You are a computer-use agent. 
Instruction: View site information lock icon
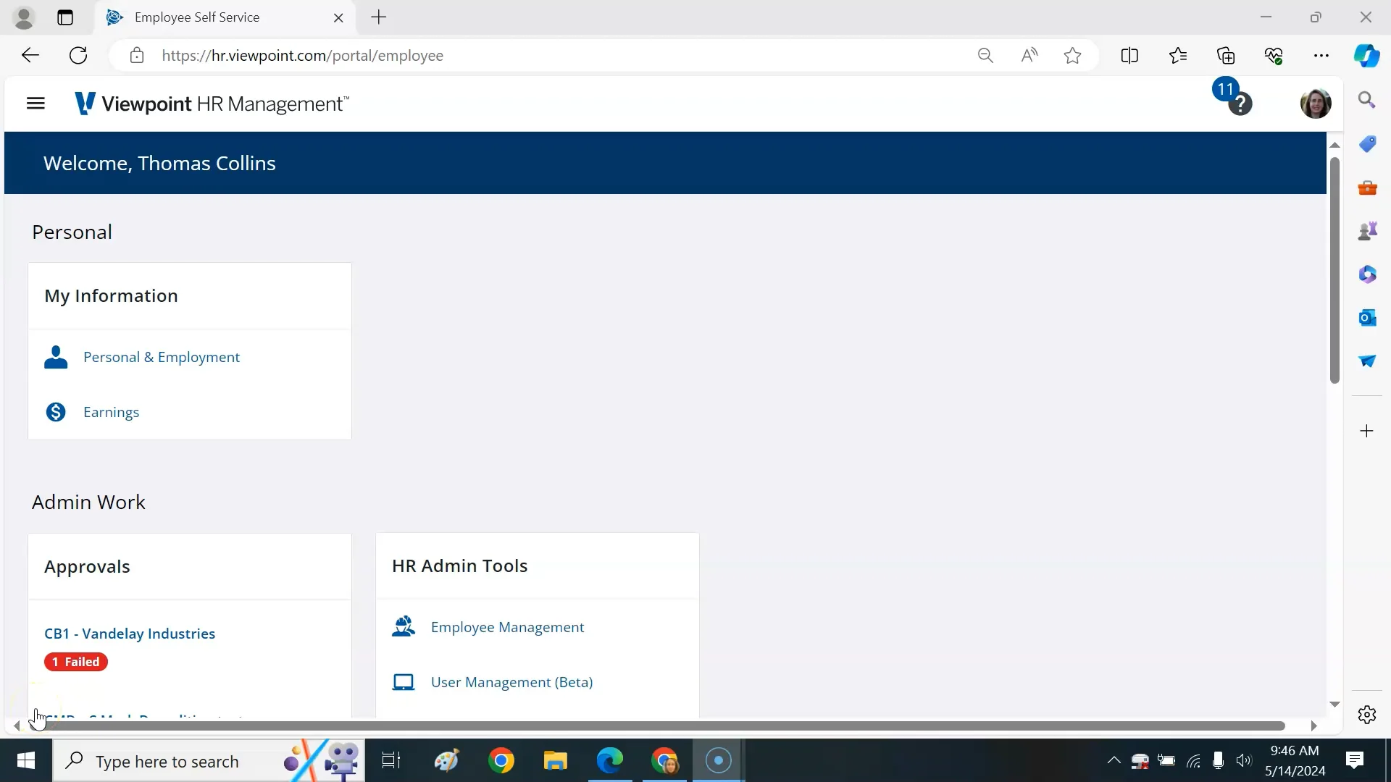[137, 56]
